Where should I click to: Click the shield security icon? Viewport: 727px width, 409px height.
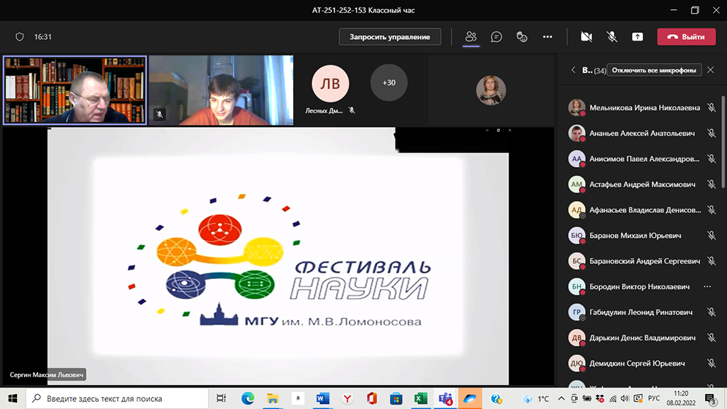[19, 37]
